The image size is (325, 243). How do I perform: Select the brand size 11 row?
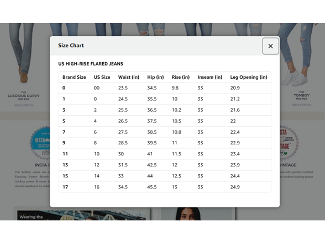165,154
